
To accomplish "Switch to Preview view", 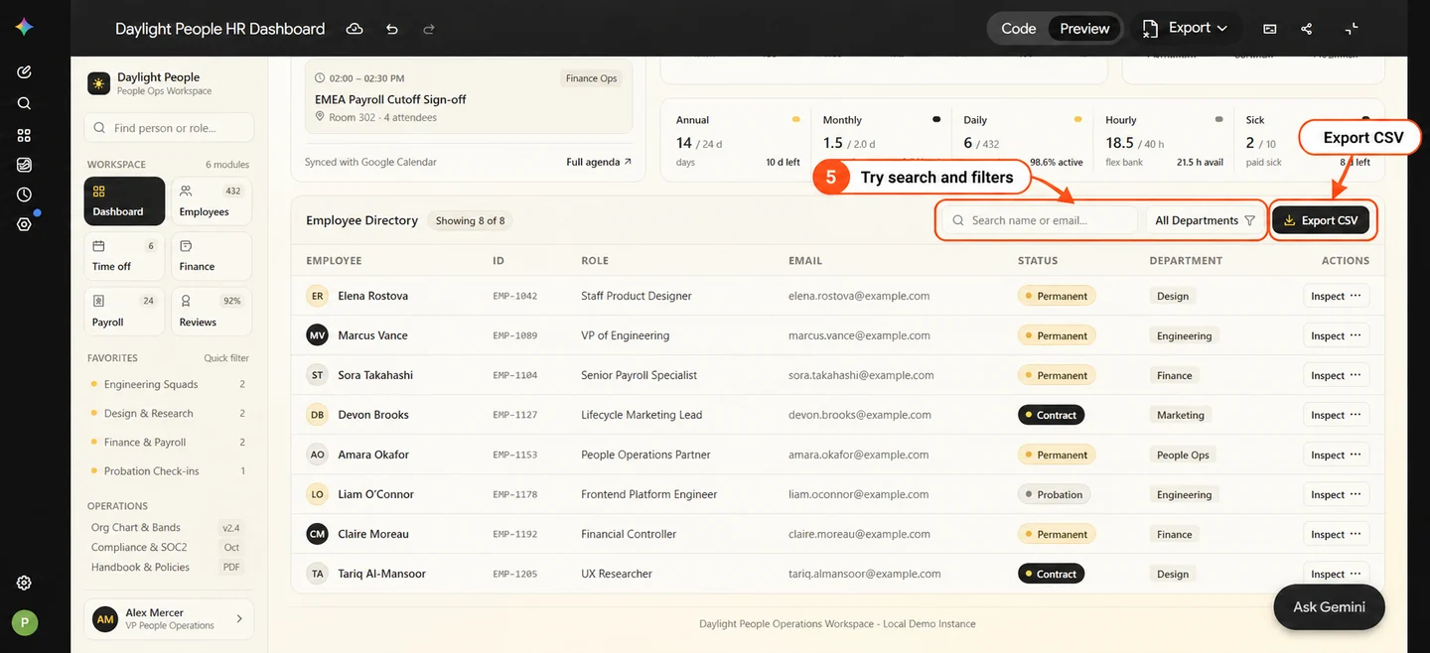I will pos(1084,29).
